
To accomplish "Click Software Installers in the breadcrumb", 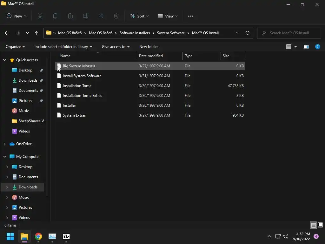I will (135, 33).
